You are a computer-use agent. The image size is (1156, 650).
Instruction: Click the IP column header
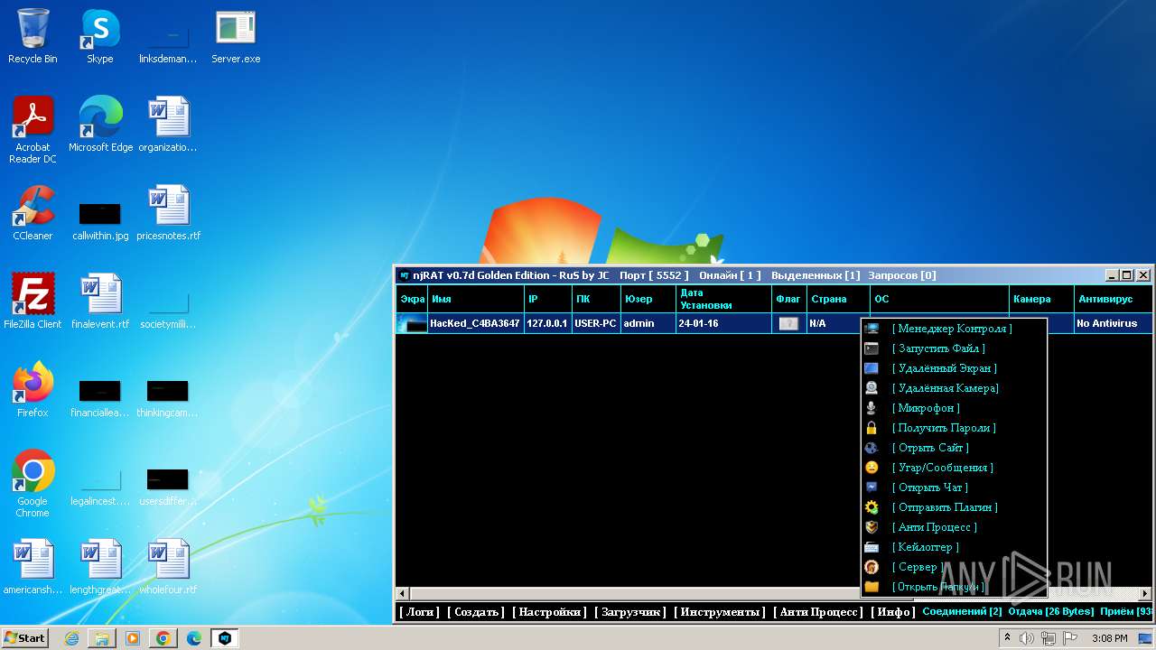pos(547,299)
